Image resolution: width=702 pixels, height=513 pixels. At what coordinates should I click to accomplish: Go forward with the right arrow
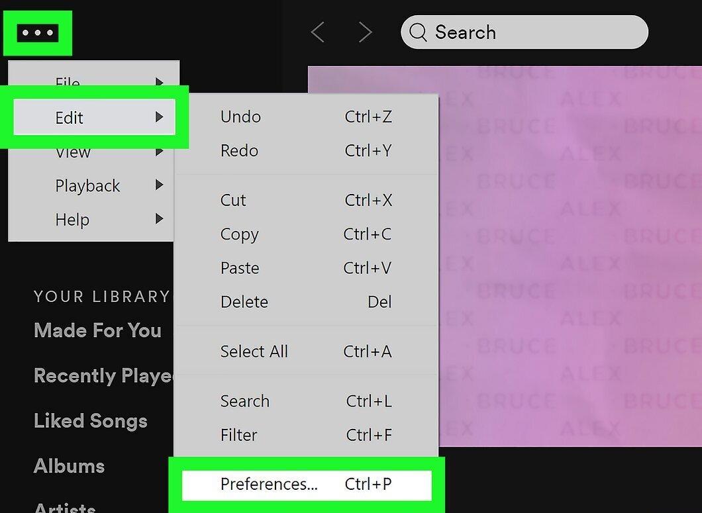(x=366, y=32)
